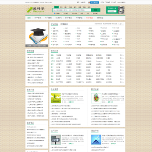This screenshot has width=152, height=152.
Task: Click the 'more' link in the Coursera row
Action: point(122,61)
